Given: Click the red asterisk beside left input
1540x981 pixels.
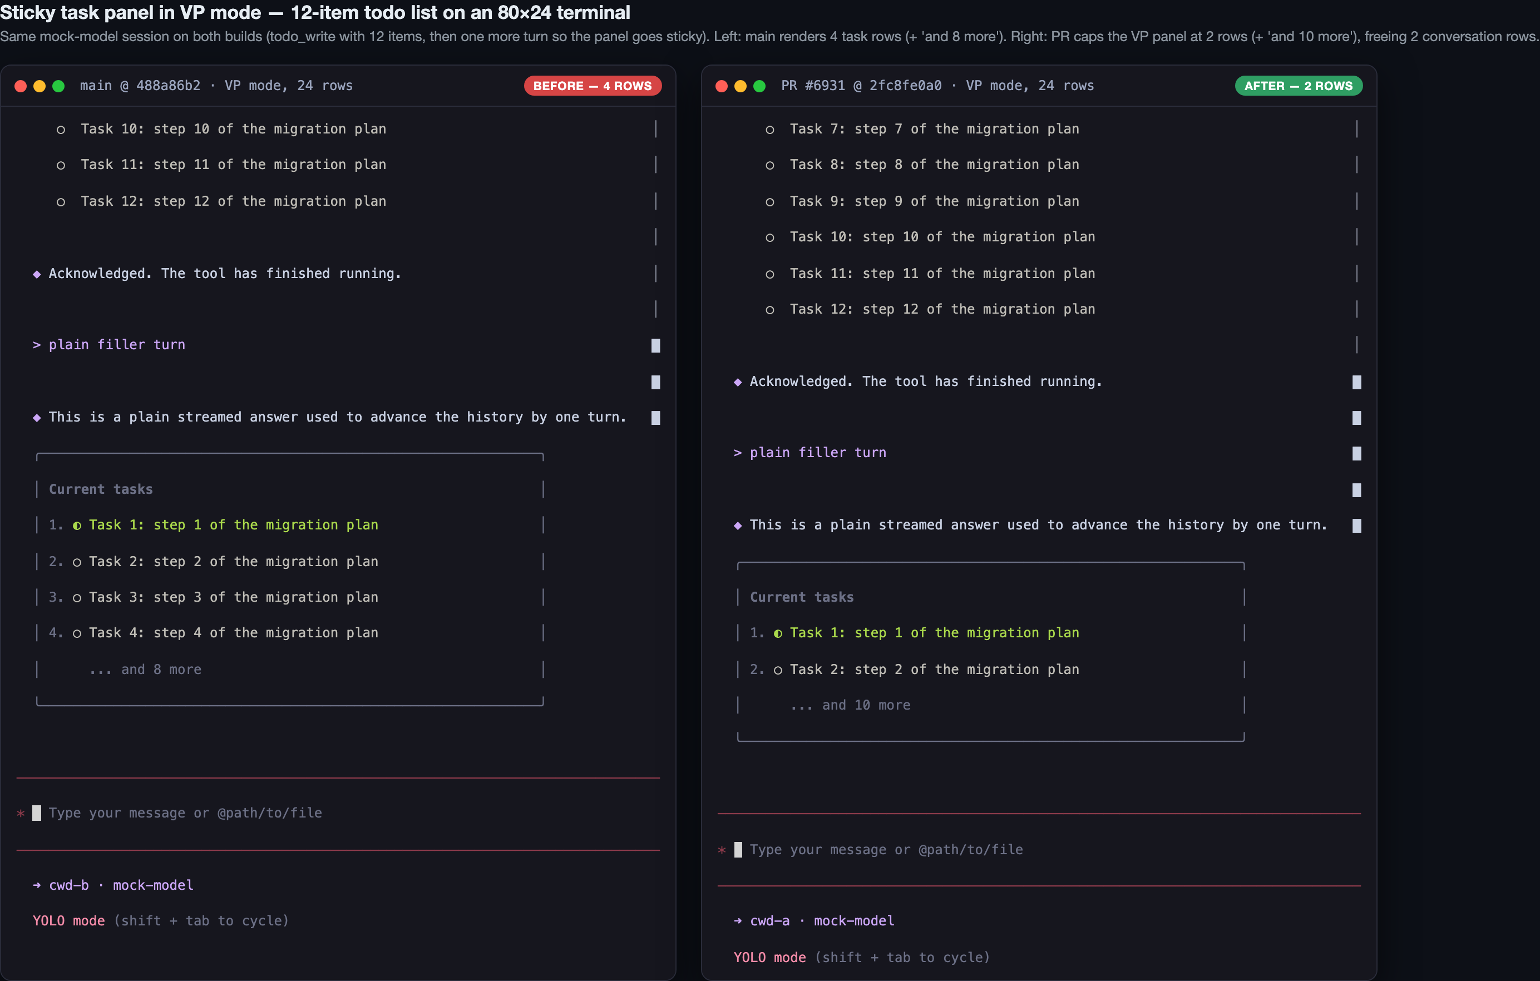Looking at the screenshot, I should click(x=21, y=814).
